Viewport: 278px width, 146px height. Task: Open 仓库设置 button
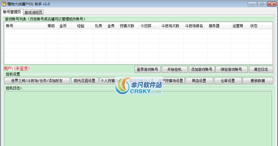228,81
